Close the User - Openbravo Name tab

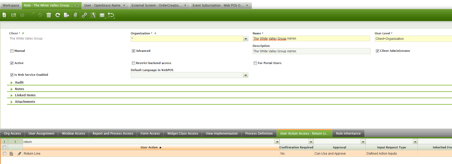pos(124,5)
